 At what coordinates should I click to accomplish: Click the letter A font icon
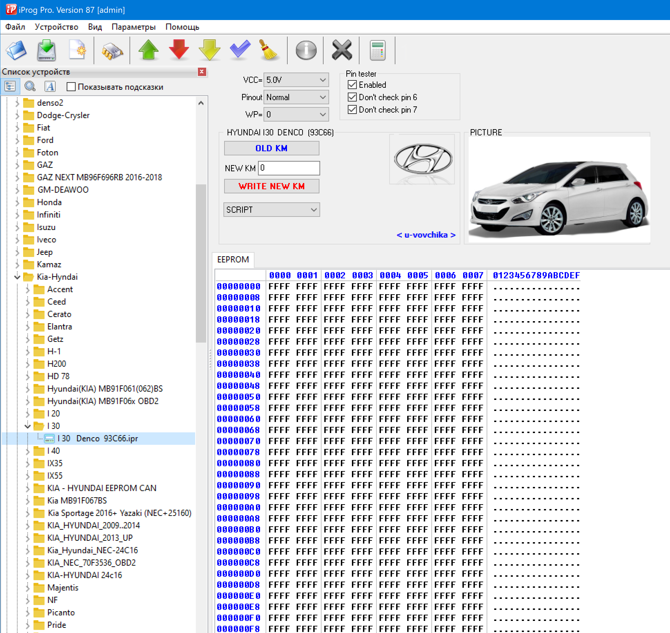[x=50, y=86]
